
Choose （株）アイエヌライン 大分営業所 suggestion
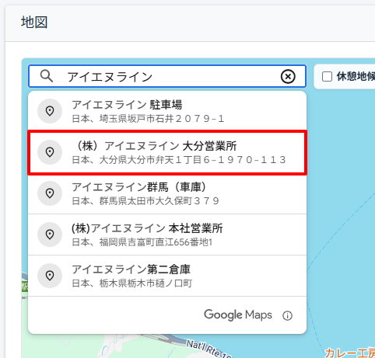167,152
